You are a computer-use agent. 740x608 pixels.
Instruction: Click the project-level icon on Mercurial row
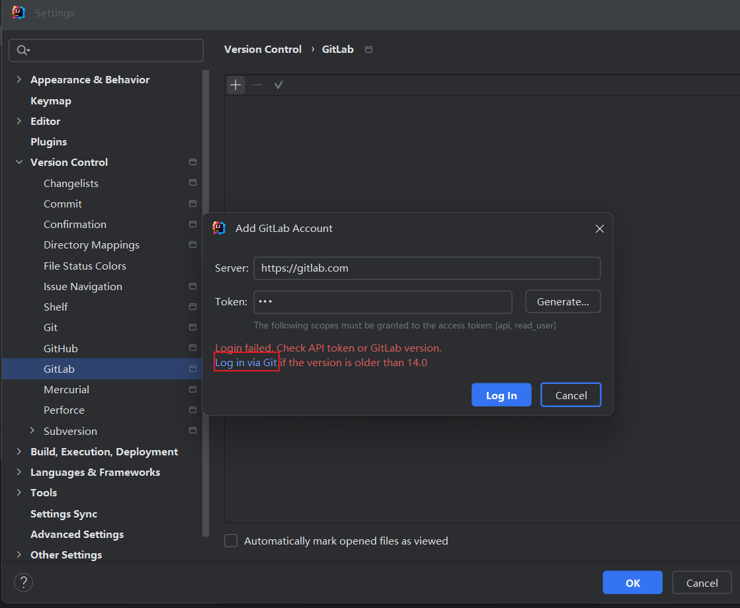pos(192,389)
